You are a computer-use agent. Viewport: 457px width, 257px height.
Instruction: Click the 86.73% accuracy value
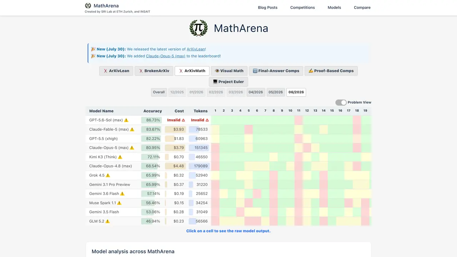[153, 120]
